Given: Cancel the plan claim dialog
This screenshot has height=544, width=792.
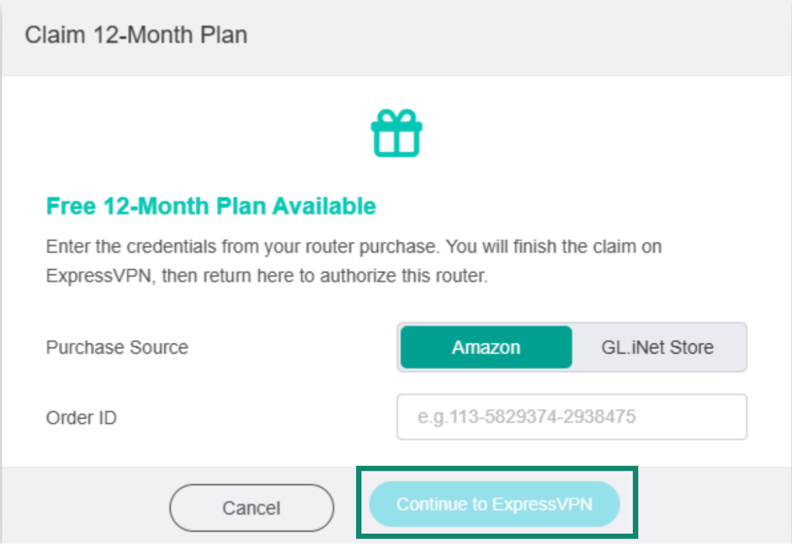Looking at the screenshot, I should point(252,508).
